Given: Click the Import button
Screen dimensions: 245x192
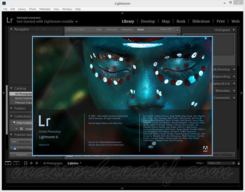Looking at the screenshot, I should point(23,155).
